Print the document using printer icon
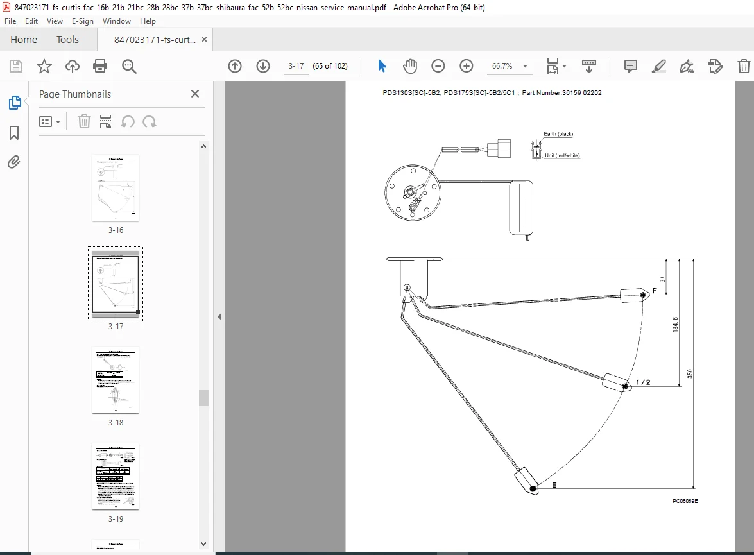Viewport: 754px width, 555px height. (100, 66)
